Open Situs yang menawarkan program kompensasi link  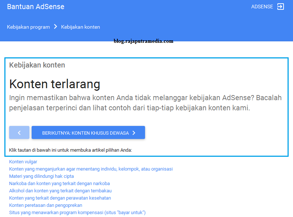(x=77, y=213)
